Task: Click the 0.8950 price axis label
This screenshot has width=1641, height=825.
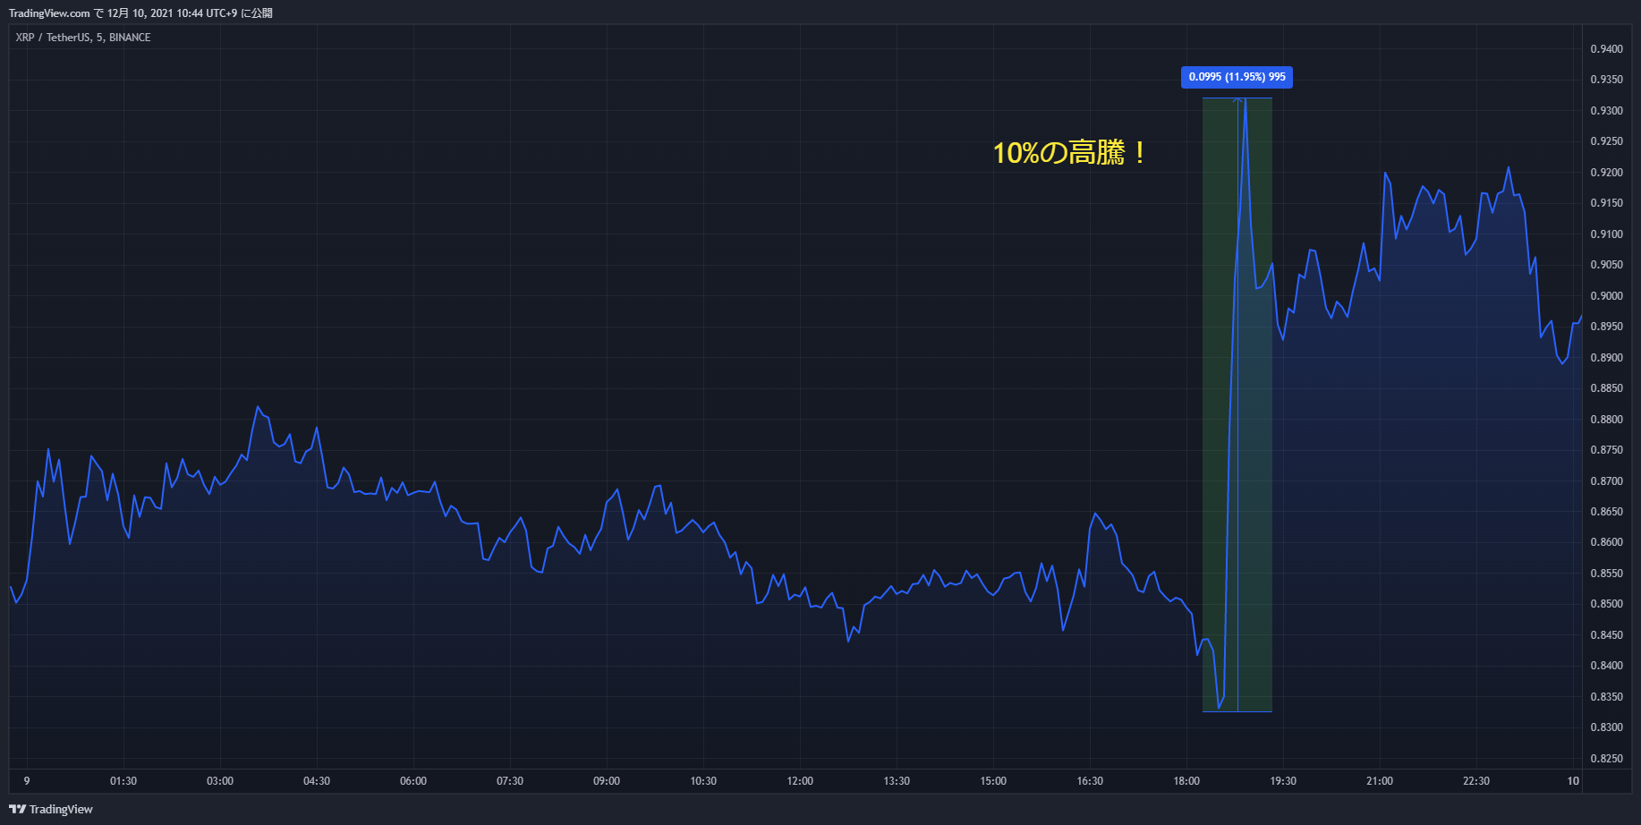Action: pyautogui.click(x=1606, y=327)
